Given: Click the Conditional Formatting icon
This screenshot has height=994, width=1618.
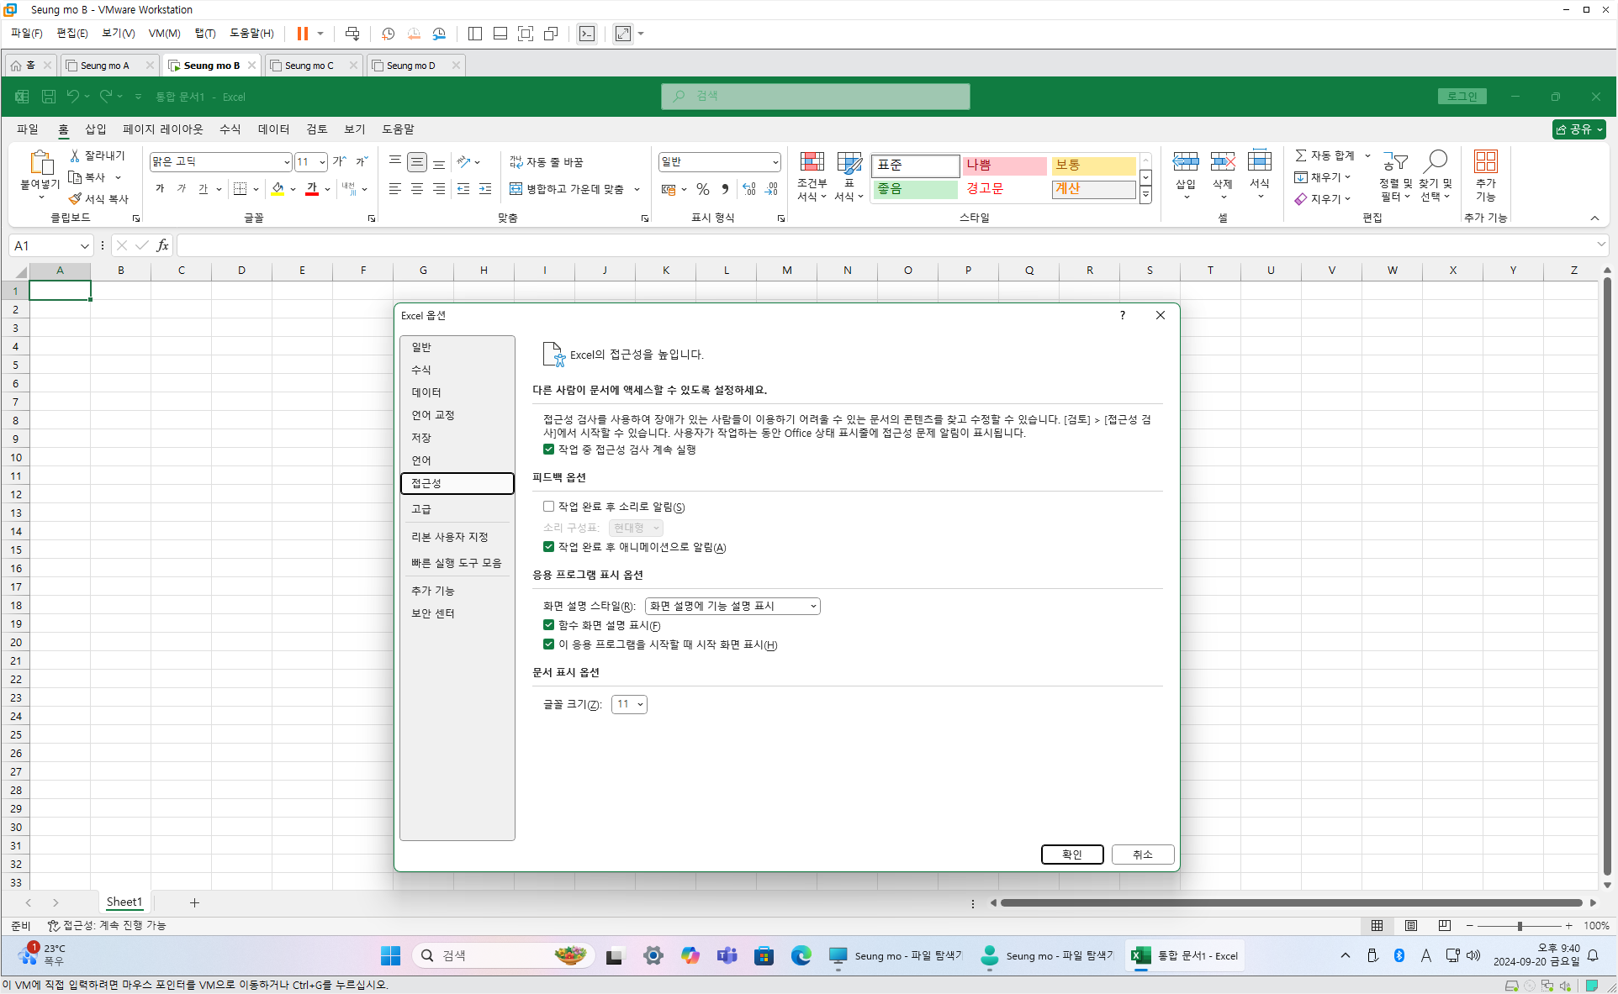Looking at the screenshot, I should click(x=812, y=163).
